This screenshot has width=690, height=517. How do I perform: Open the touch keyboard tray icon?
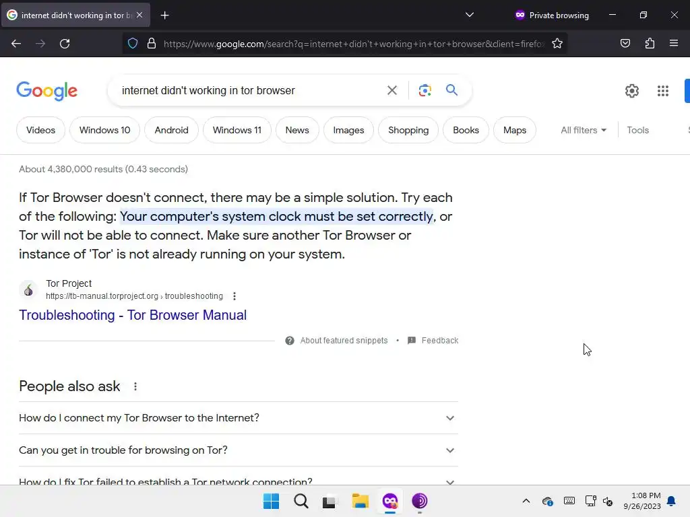pos(569,501)
